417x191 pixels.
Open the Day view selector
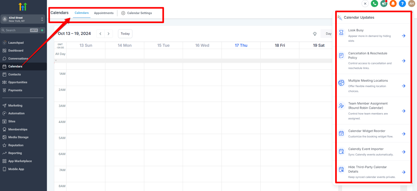(328, 34)
